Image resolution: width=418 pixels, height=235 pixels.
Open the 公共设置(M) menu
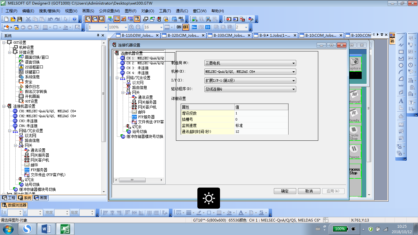tap(109, 11)
